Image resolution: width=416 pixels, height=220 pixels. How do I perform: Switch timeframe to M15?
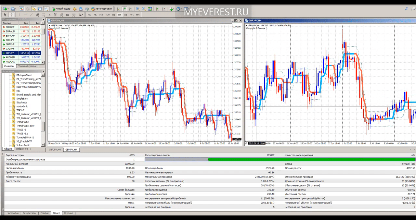(101, 15)
